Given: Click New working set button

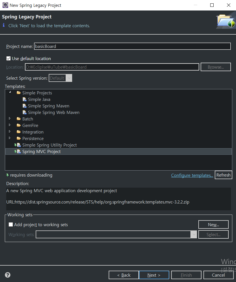Looking at the screenshot, I should pos(213,224).
